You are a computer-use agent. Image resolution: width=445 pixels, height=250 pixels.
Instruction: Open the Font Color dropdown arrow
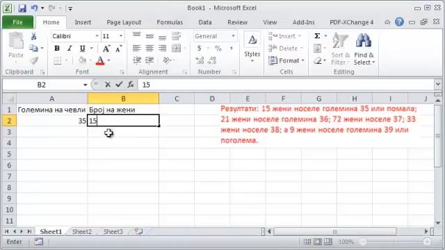[x=109, y=60]
